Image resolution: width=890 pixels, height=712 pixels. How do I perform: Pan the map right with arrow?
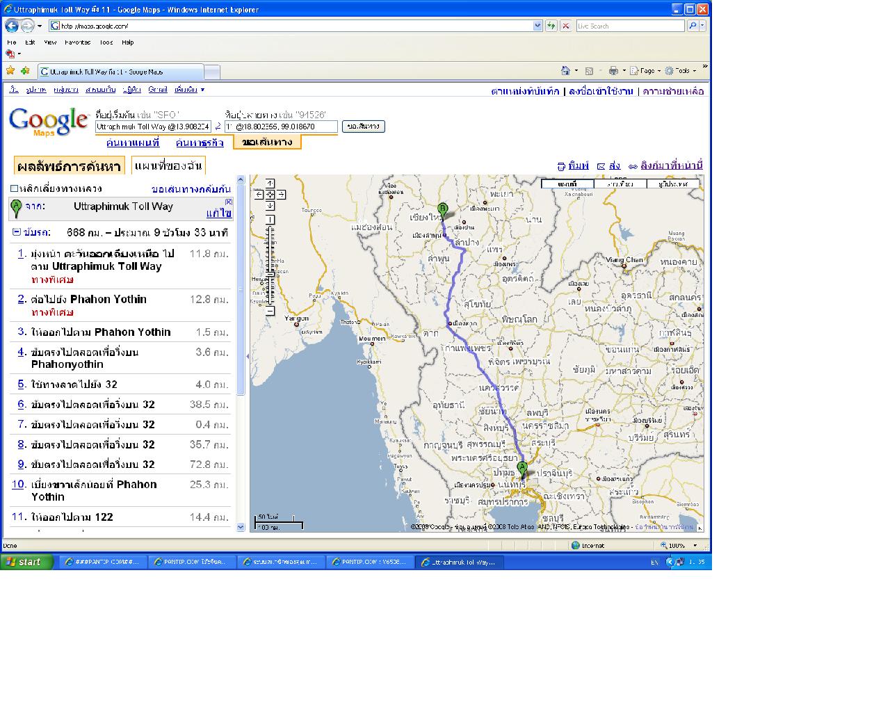[x=282, y=195]
